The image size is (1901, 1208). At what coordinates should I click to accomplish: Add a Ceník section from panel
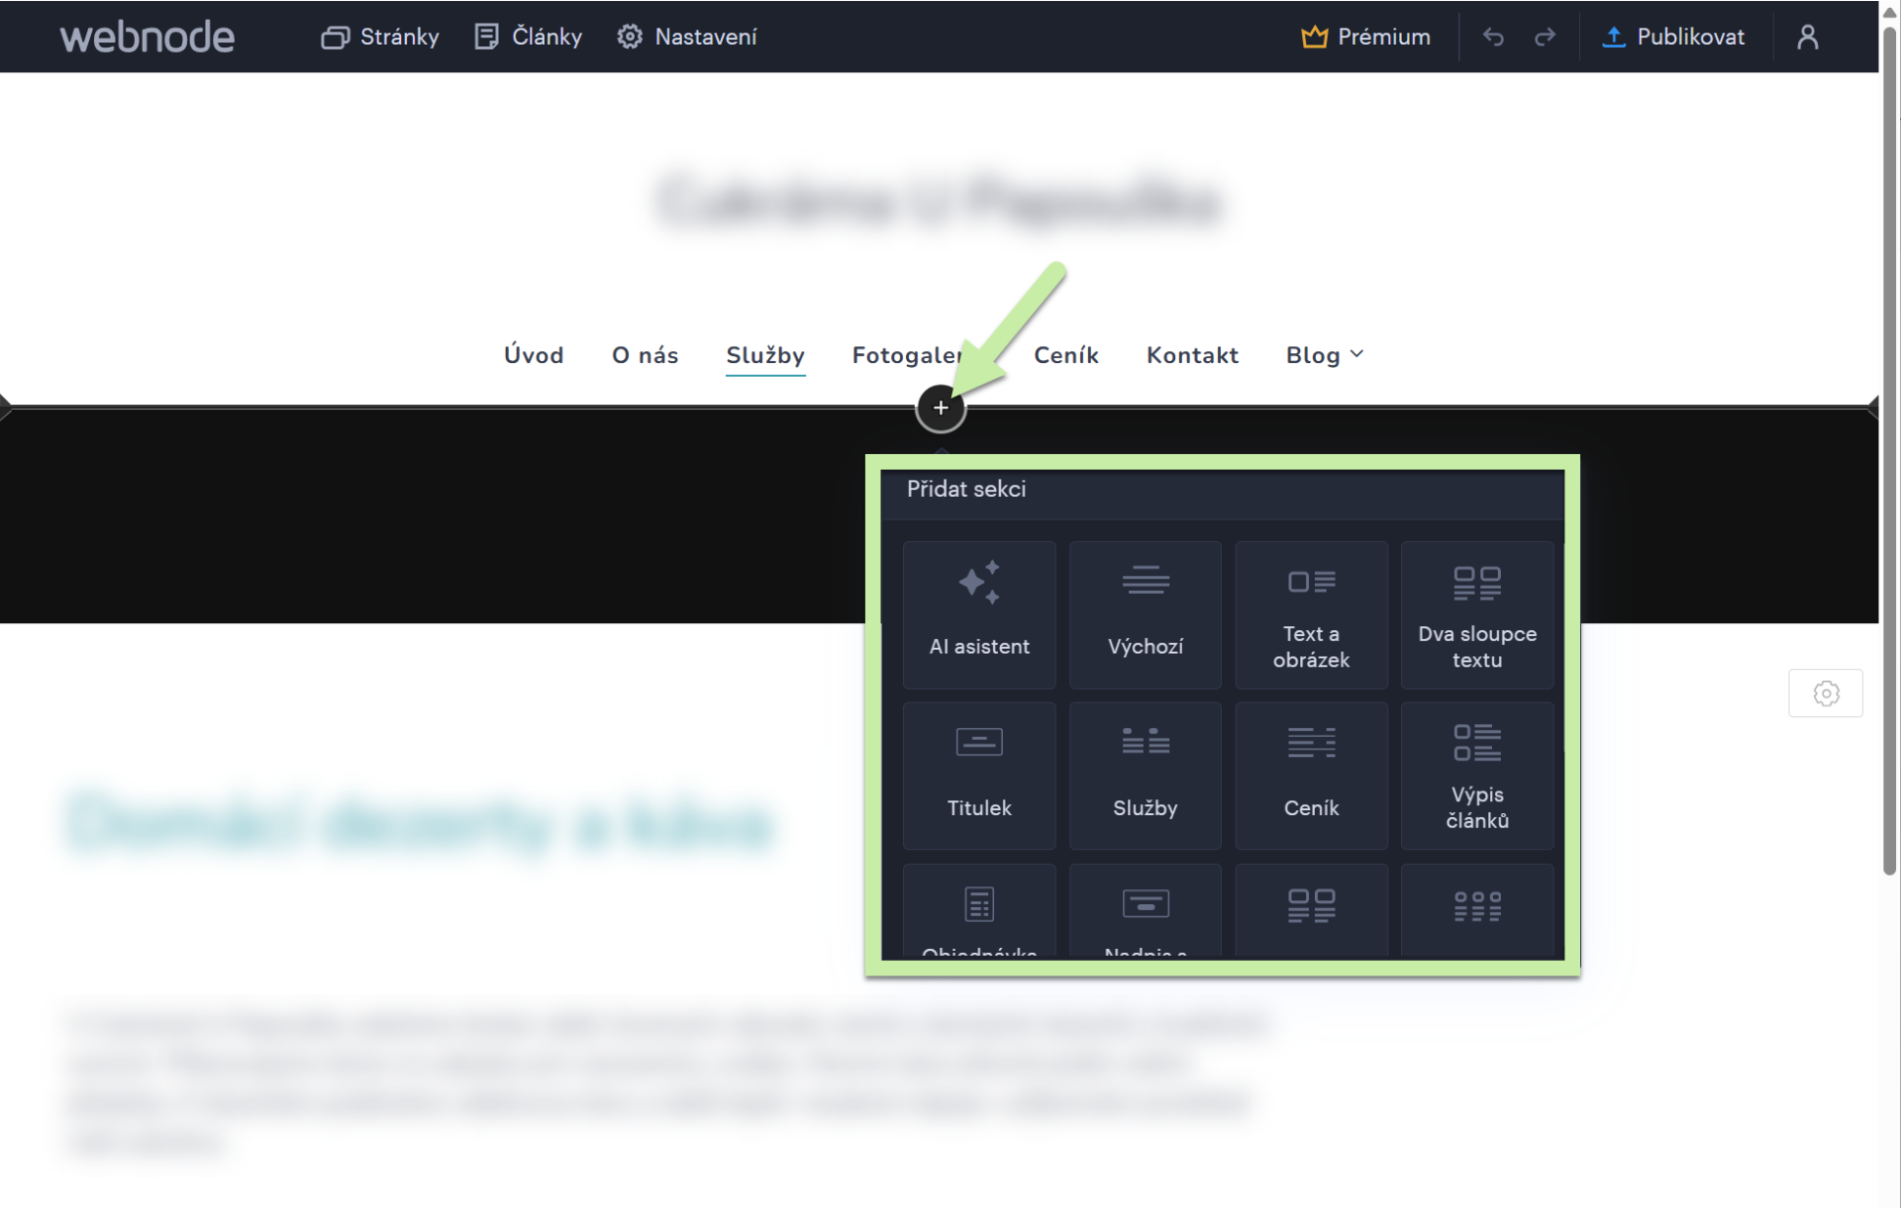click(x=1311, y=776)
